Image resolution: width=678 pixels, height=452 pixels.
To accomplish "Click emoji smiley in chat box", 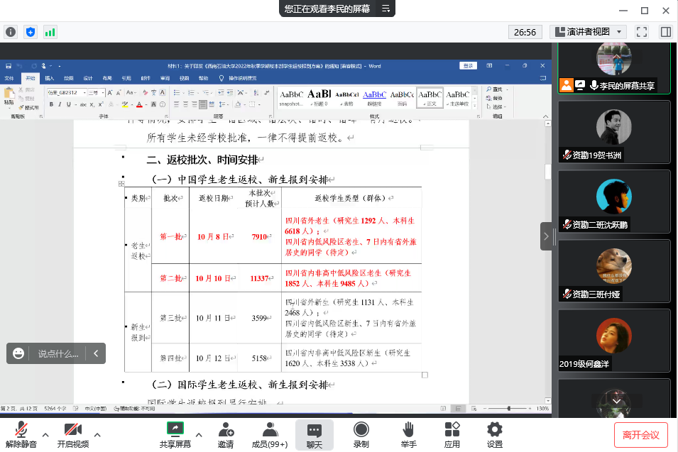I will click(19, 353).
